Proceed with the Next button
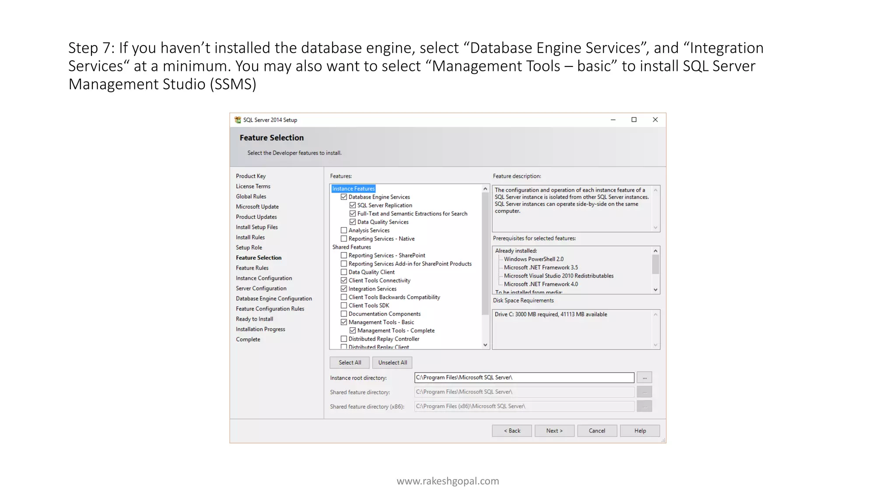896x504 pixels. tap(554, 431)
